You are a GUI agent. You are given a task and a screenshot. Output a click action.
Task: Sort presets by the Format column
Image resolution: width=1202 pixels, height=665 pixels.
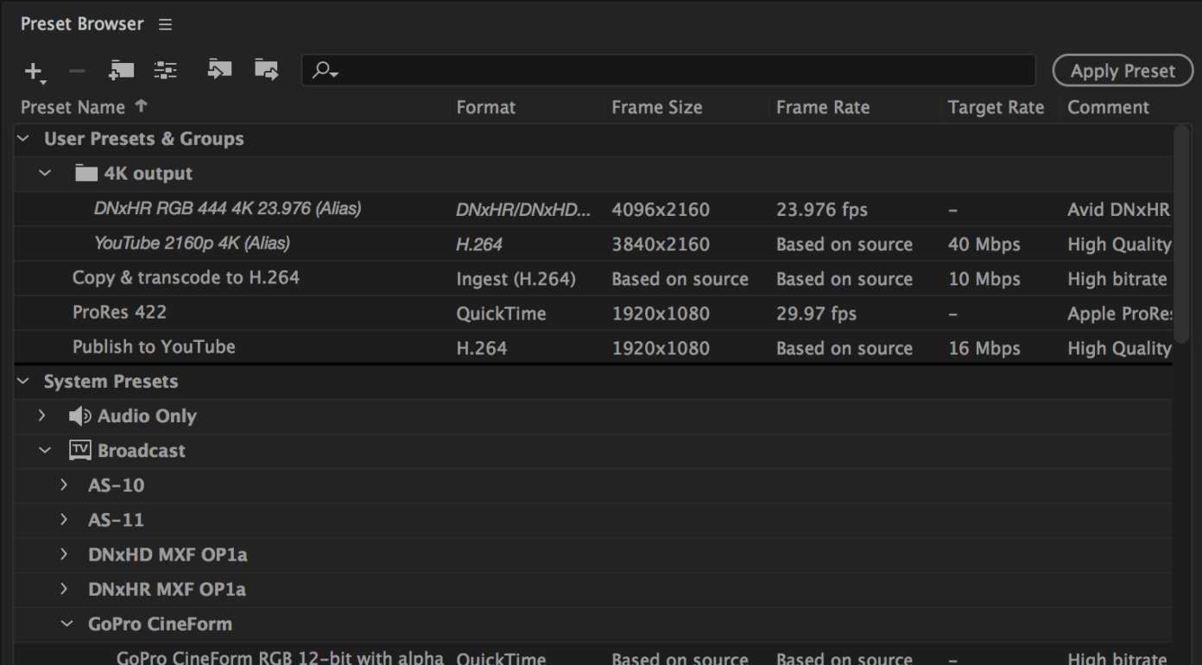(486, 107)
